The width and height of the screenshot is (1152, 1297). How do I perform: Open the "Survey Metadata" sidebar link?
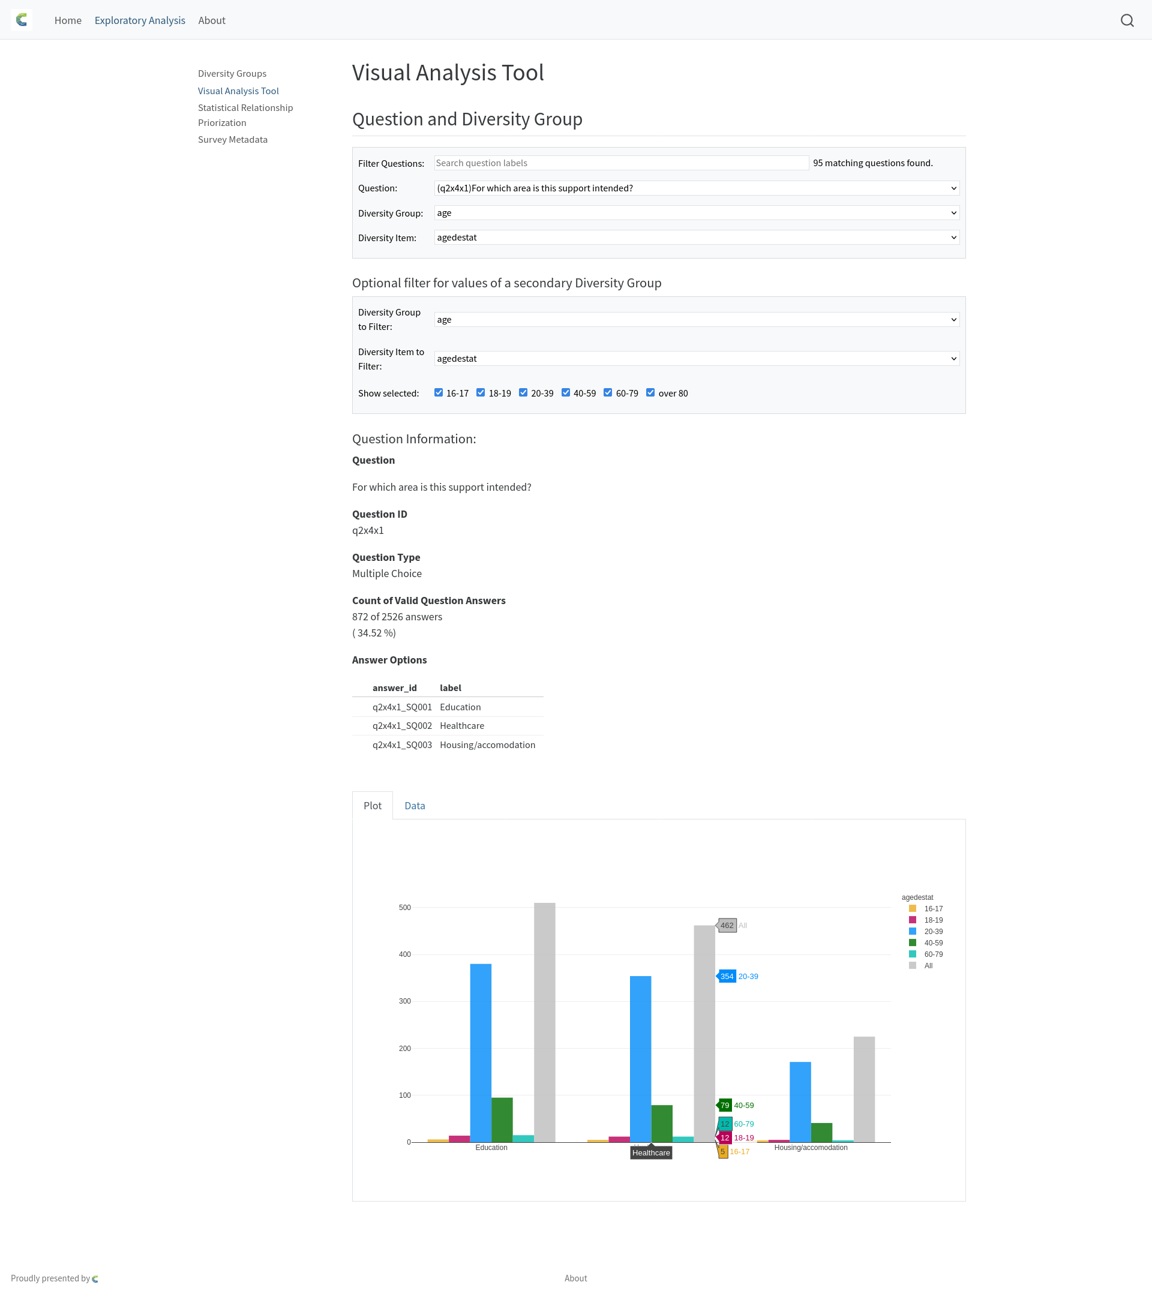click(x=232, y=139)
